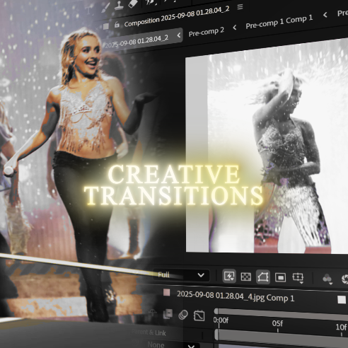
Task: Click pink label color swatch in timeline
Action: tap(167, 293)
